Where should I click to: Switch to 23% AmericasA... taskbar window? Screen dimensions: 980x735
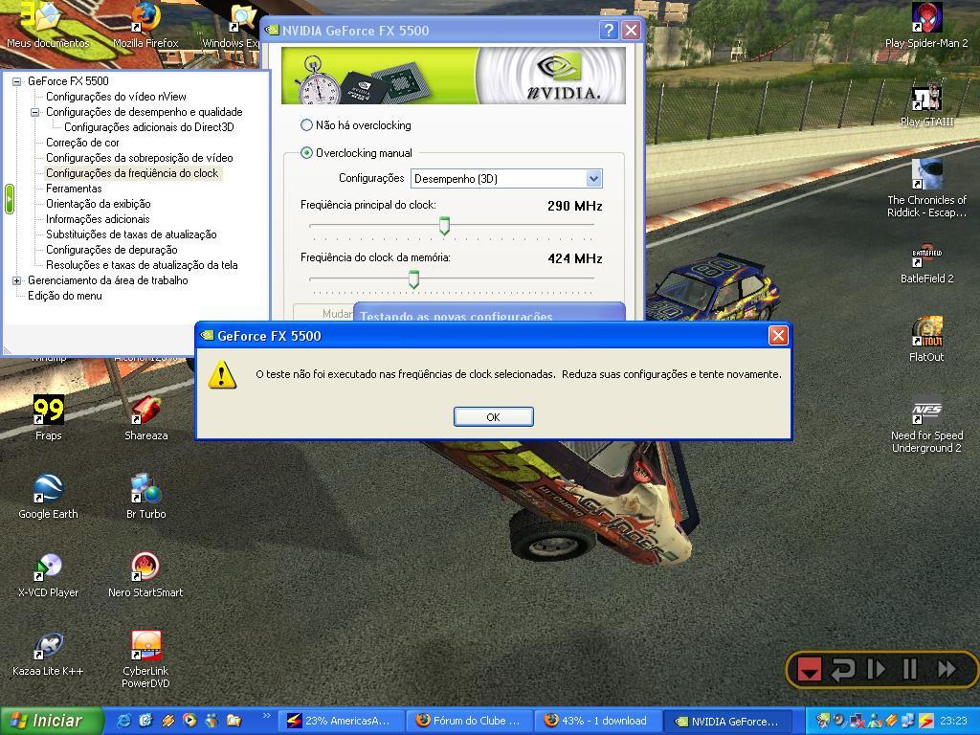pos(341,721)
